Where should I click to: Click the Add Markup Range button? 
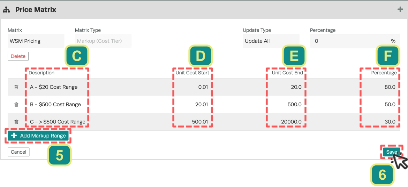[38, 136]
